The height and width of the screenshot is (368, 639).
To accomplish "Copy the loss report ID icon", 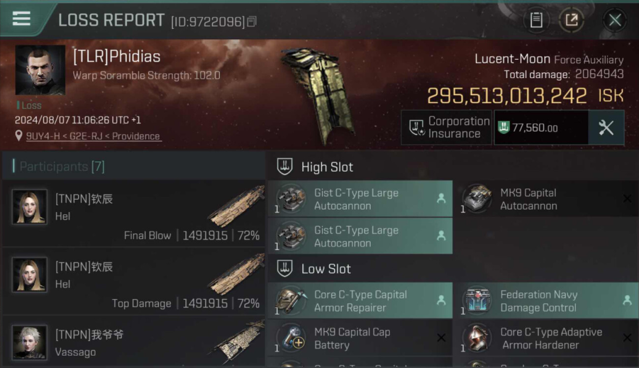I will [252, 22].
